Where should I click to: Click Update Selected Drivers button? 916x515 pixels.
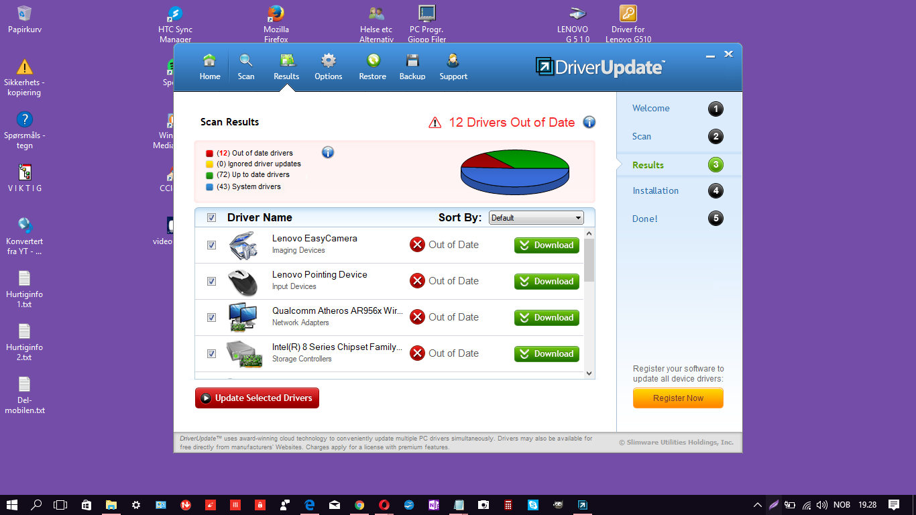[257, 398]
